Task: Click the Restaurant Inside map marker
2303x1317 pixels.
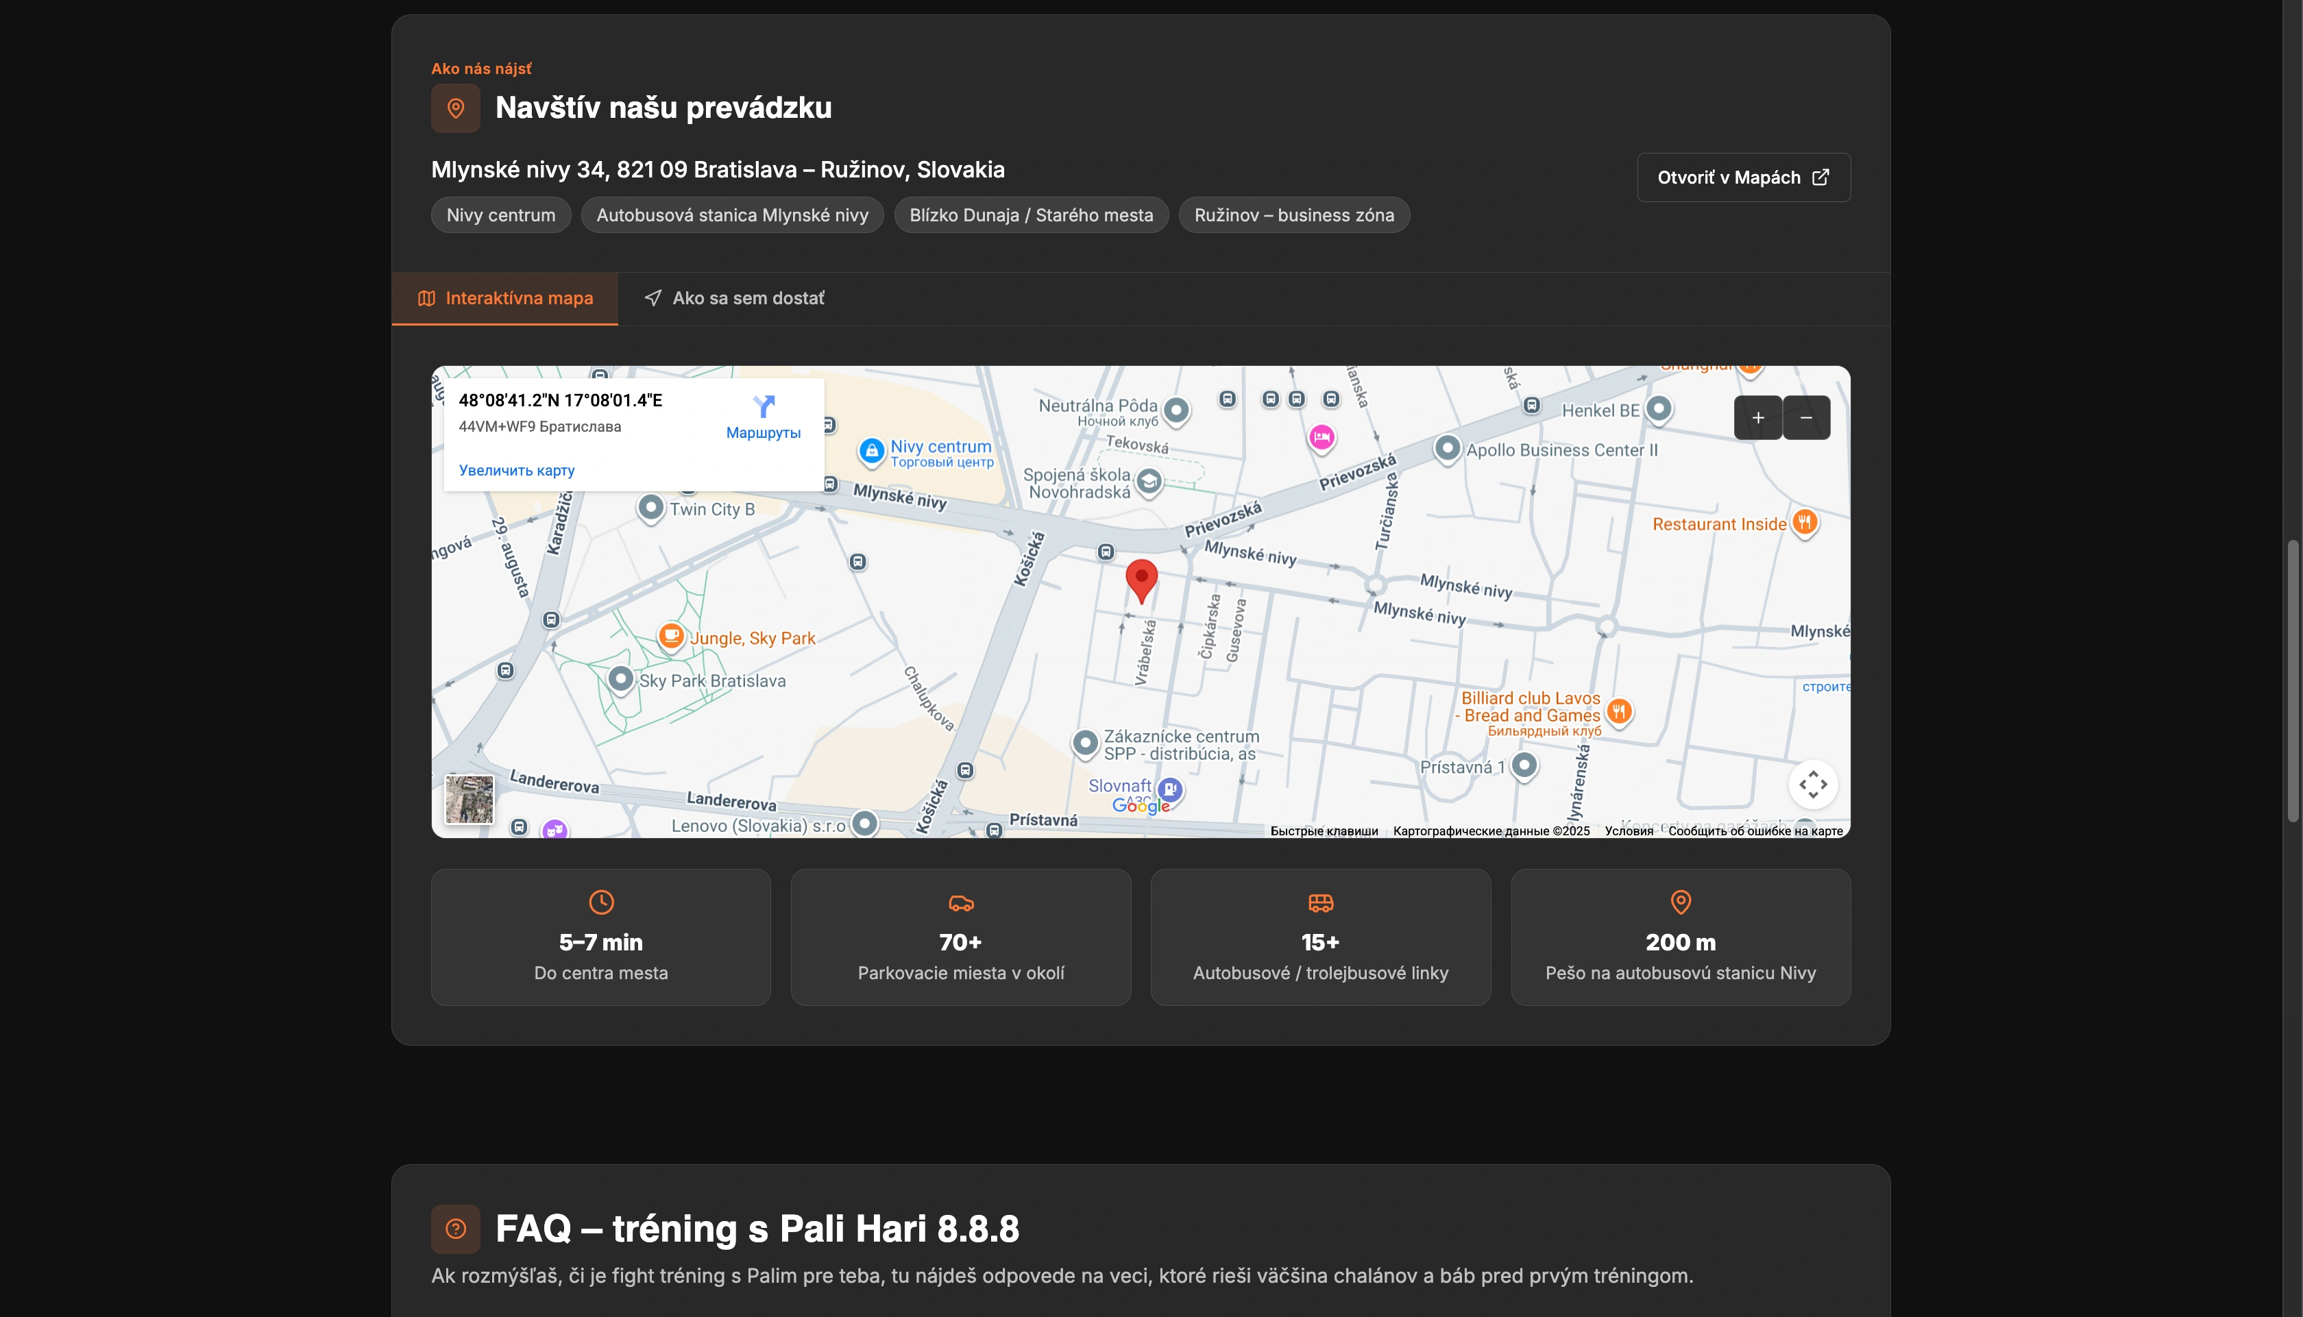Action: point(1805,522)
